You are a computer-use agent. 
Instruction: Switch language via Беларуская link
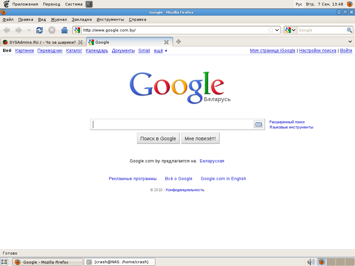[212, 161]
